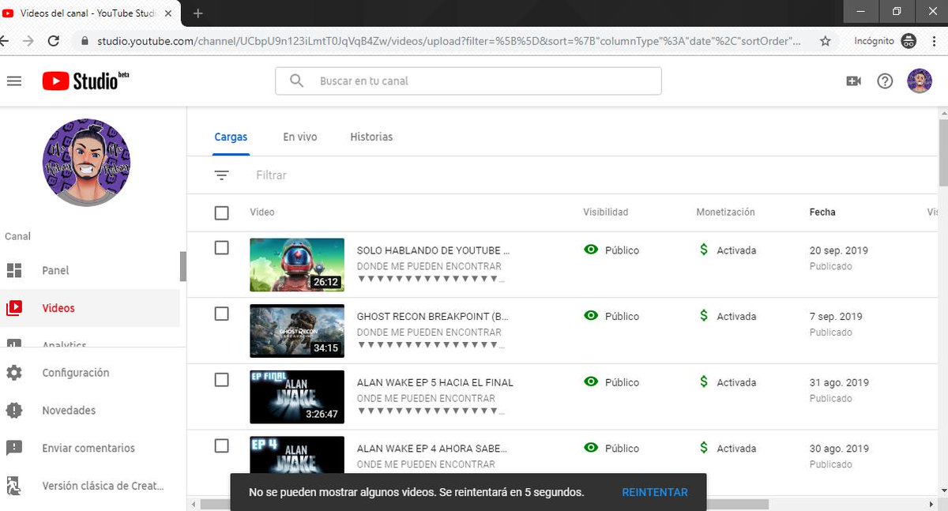This screenshot has height=511, width=948.
Task: Open the Incógnito profile icon
Action: pyautogui.click(x=908, y=41)
